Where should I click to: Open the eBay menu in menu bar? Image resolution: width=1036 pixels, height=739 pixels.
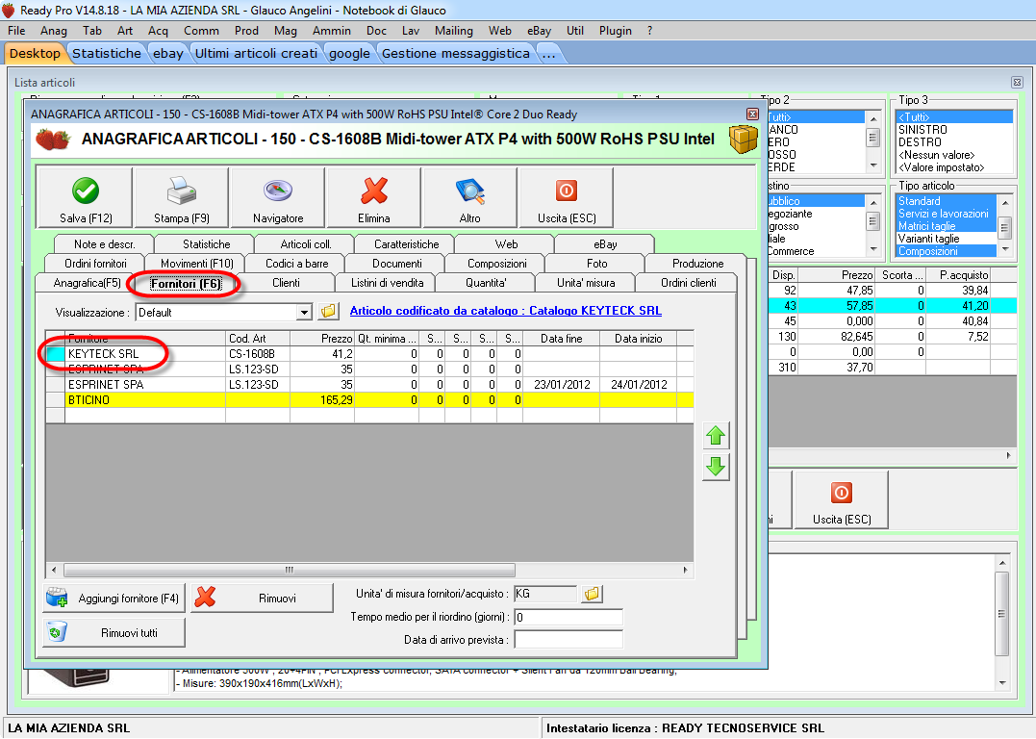pos(539,31)
